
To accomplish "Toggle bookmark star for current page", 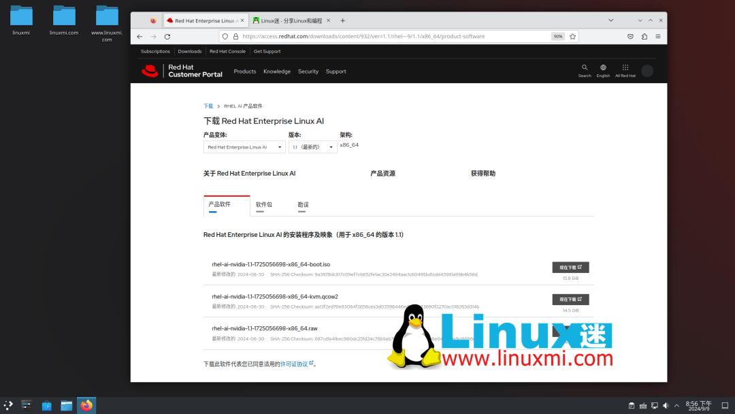I will [x=573, y=36].
